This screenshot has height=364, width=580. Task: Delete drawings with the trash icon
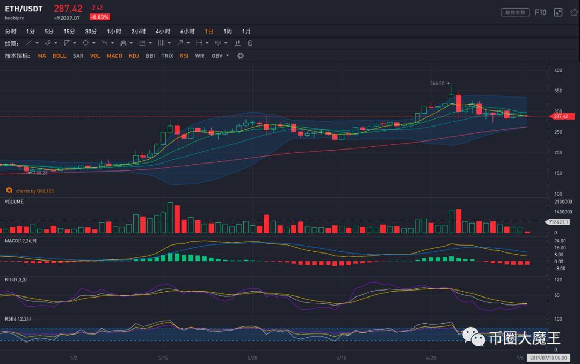(x=250, y=43)
